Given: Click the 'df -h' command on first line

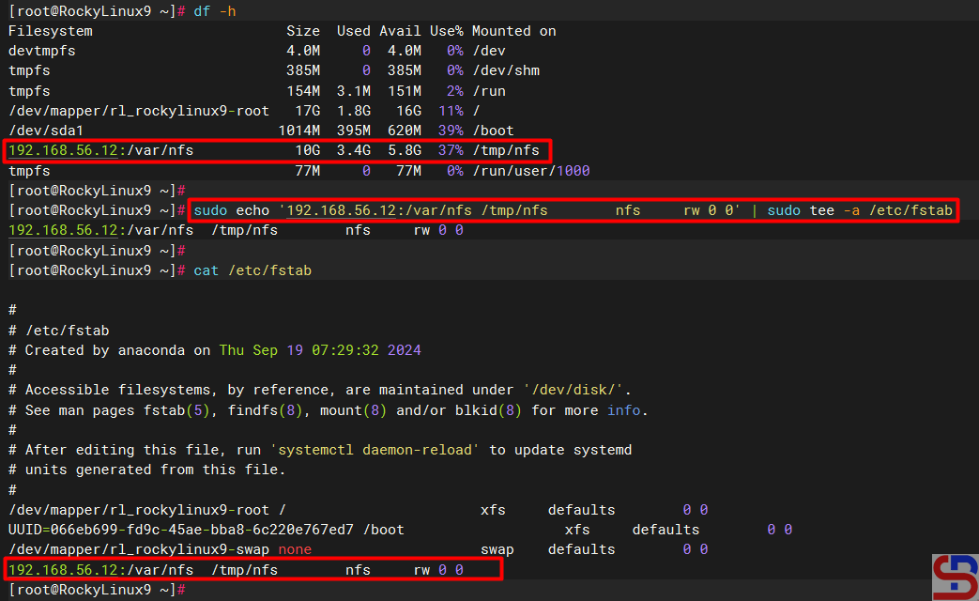Looking at the screenshot, I should [214, 9].
